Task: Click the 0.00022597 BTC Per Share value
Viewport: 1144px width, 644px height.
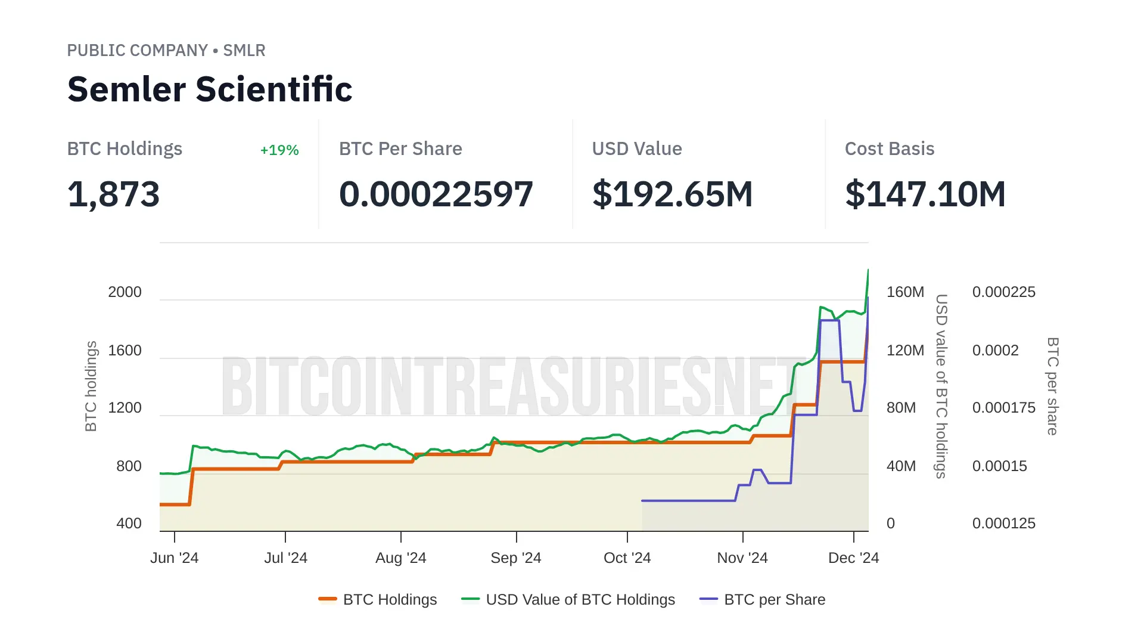Action: coord(436,194)
